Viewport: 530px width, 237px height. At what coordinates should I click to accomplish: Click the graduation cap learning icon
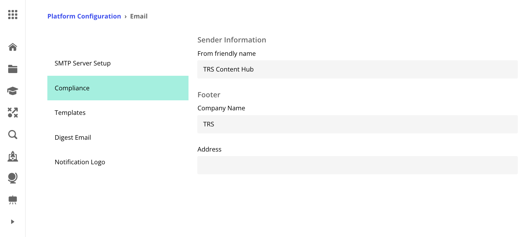click(x=13, y=91)
